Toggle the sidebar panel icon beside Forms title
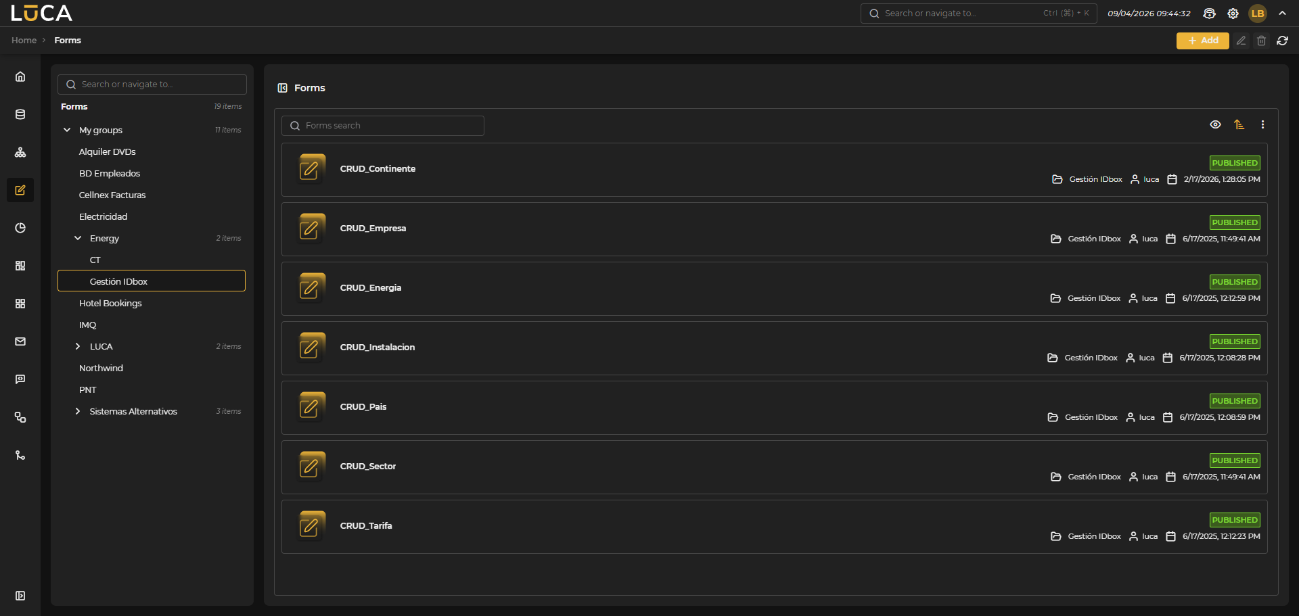Viewport: 1299px width, 616px height. pyautogui.click(x=283, y=88)
